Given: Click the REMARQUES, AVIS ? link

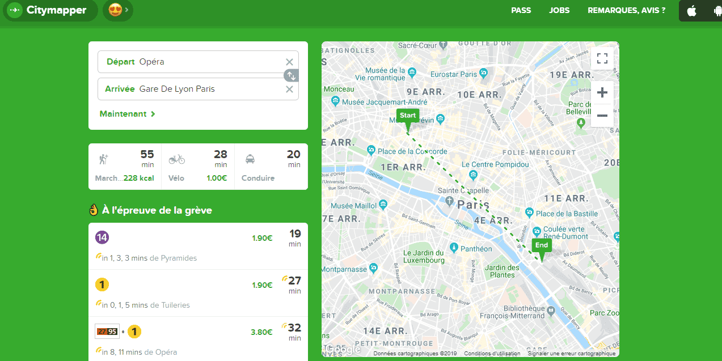Looking at the screenshot, I should 627,10.
